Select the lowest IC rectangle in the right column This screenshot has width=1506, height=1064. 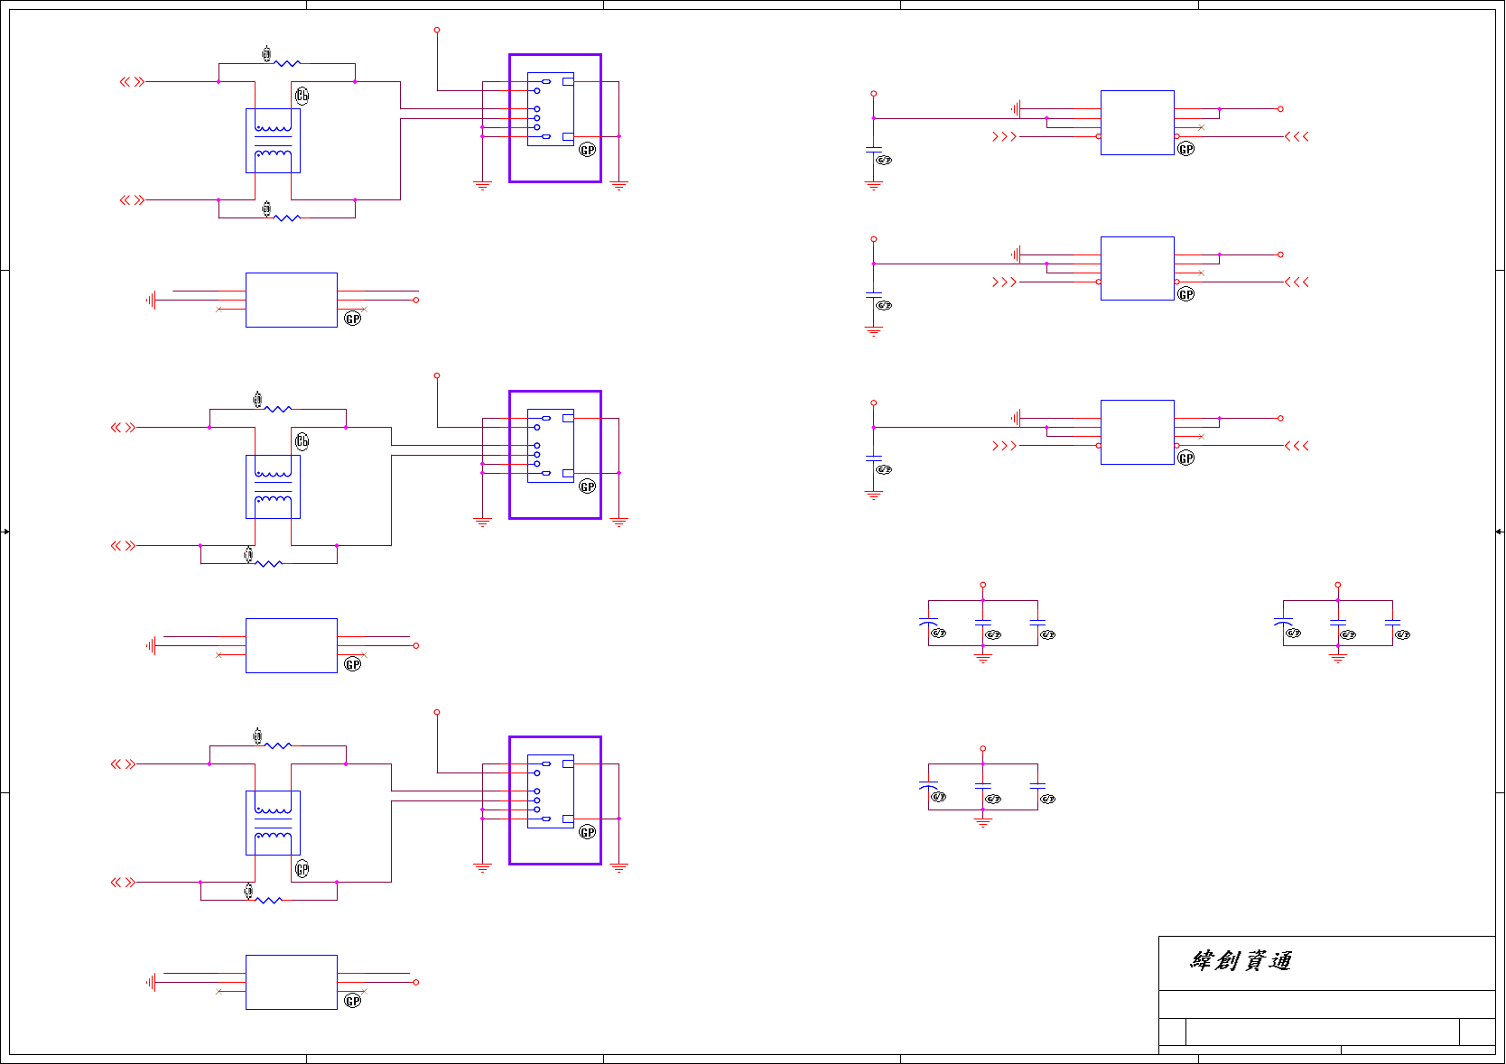pos(1138,432)
